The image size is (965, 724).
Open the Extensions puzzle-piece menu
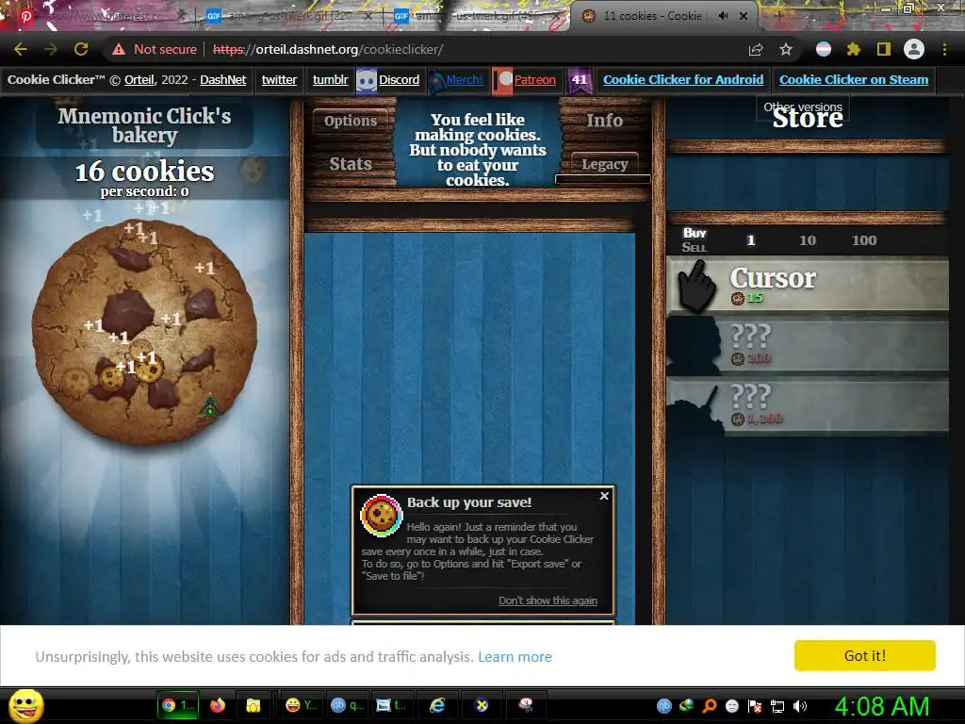[853, 49]
